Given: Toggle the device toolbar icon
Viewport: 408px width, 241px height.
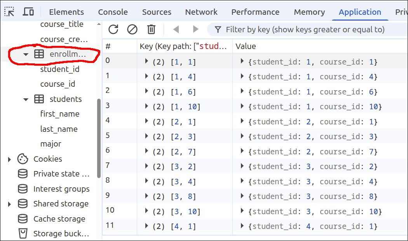Looking at the screenshot, I should point(28,12).
